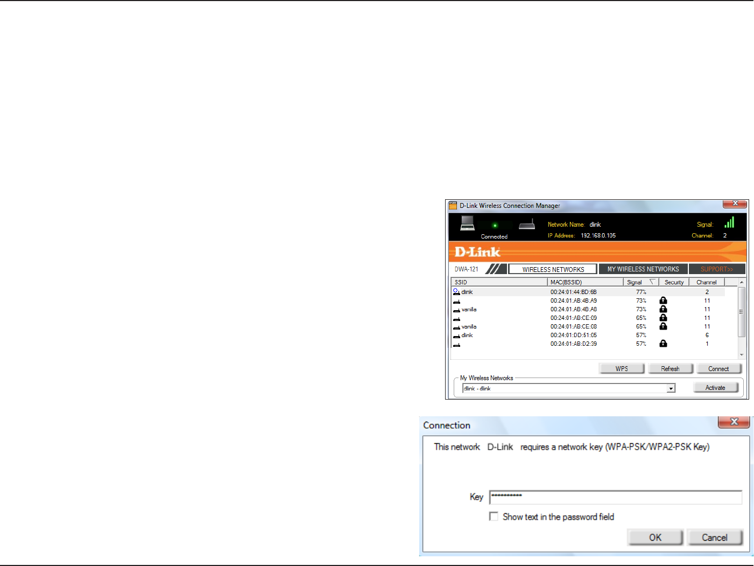Click the lock icon for MAC 00:24:01:AB:D2:39

pyautogui.click(x=663, y=344)
